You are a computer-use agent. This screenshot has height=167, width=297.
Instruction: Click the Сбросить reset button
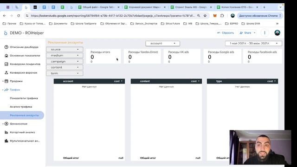[x=226, y=33]
